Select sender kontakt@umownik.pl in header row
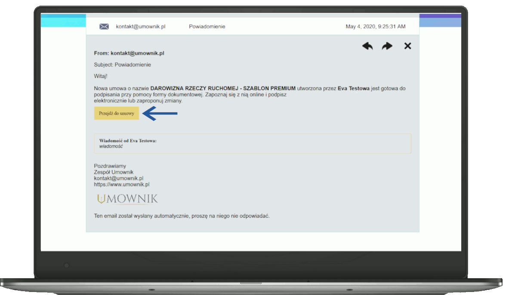 (141, 26)
